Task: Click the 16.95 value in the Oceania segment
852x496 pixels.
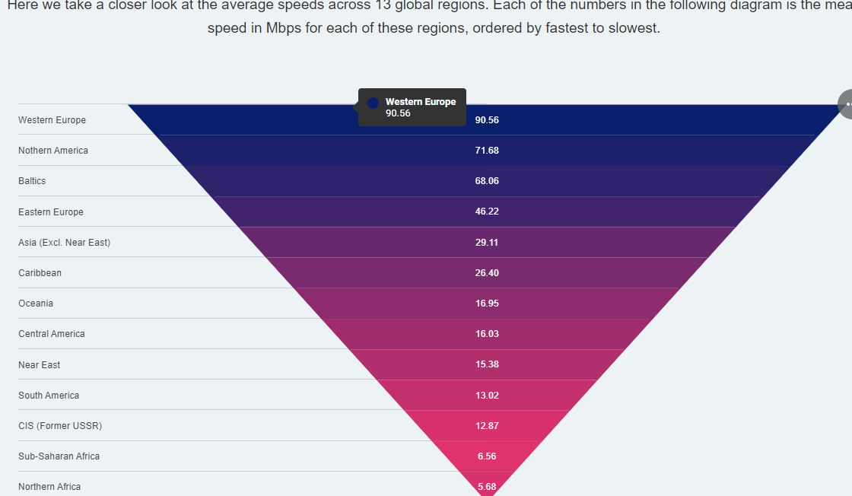Action: click(487, 304)
